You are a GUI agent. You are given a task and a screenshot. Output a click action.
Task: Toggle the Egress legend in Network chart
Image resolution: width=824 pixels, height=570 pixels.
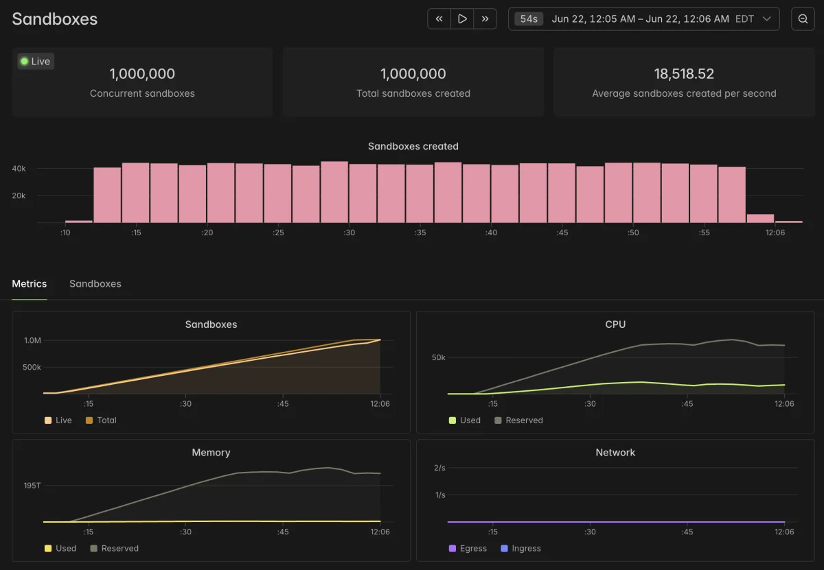click(x=468, y=549)
